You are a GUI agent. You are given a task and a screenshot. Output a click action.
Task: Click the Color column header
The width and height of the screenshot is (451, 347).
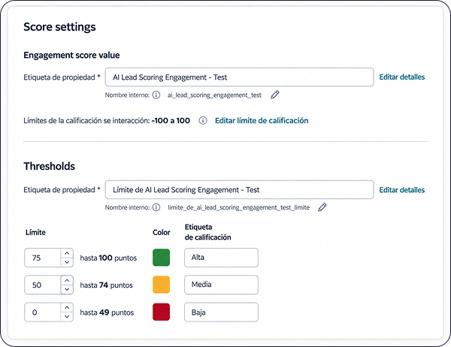pyautogui.click(x=162, y=232)
